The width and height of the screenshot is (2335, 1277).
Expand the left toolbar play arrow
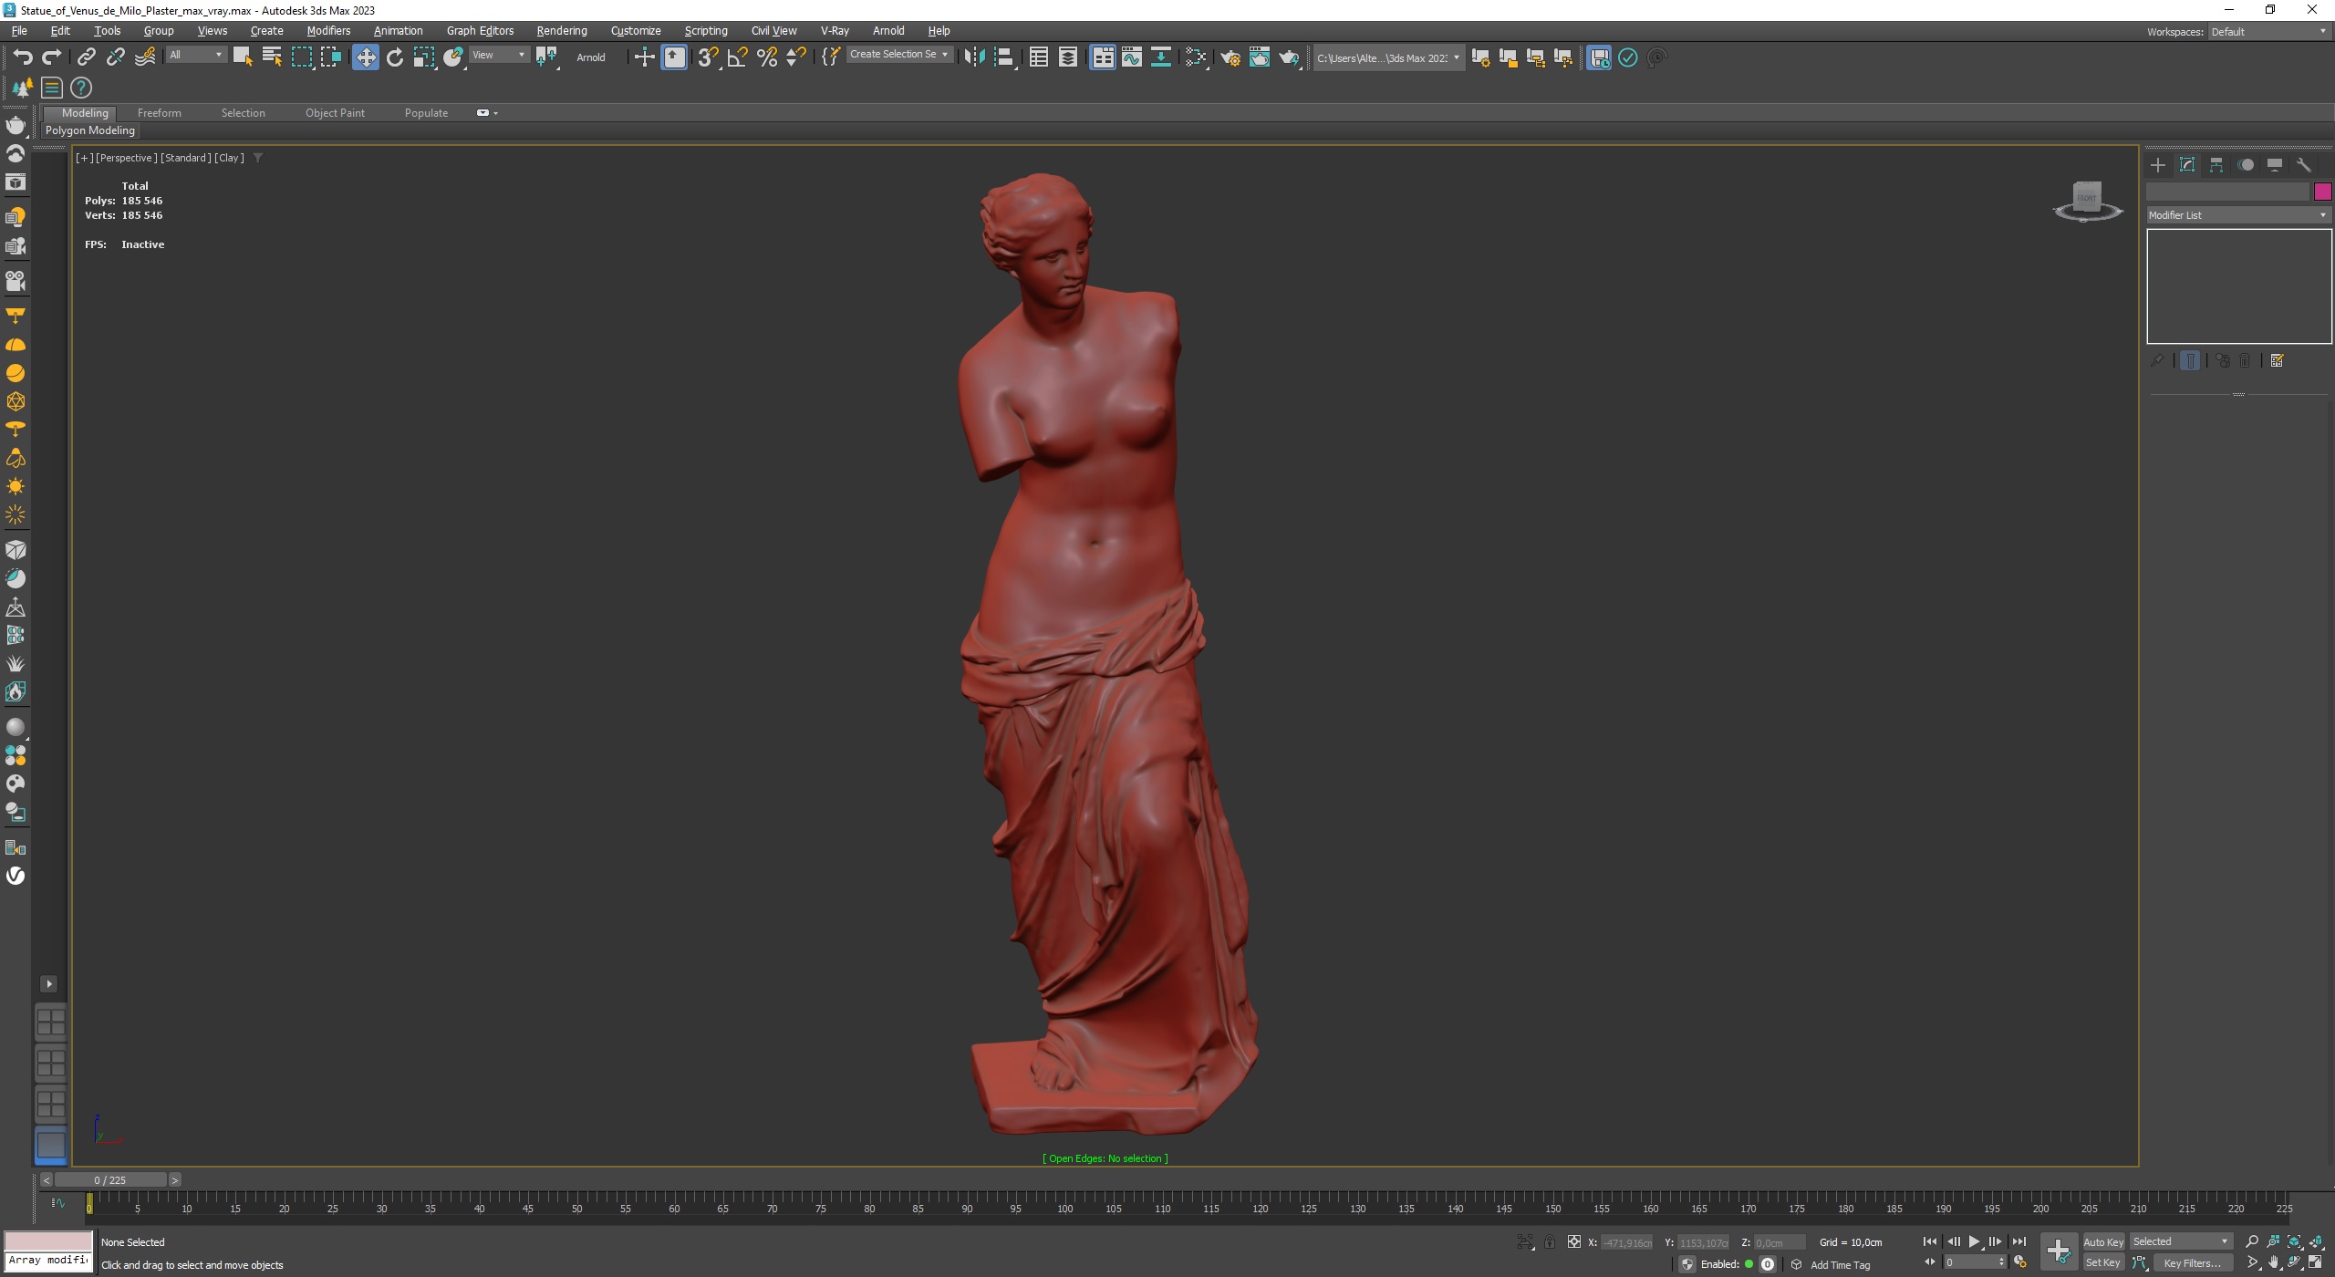point(49,984)
